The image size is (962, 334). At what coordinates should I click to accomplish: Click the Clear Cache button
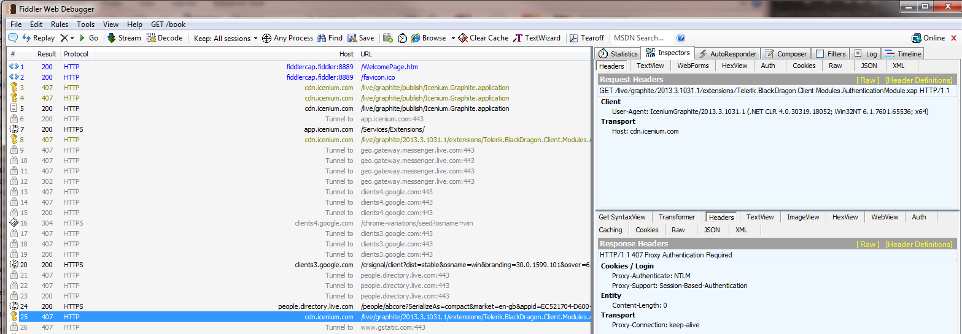tap(483, 38)
